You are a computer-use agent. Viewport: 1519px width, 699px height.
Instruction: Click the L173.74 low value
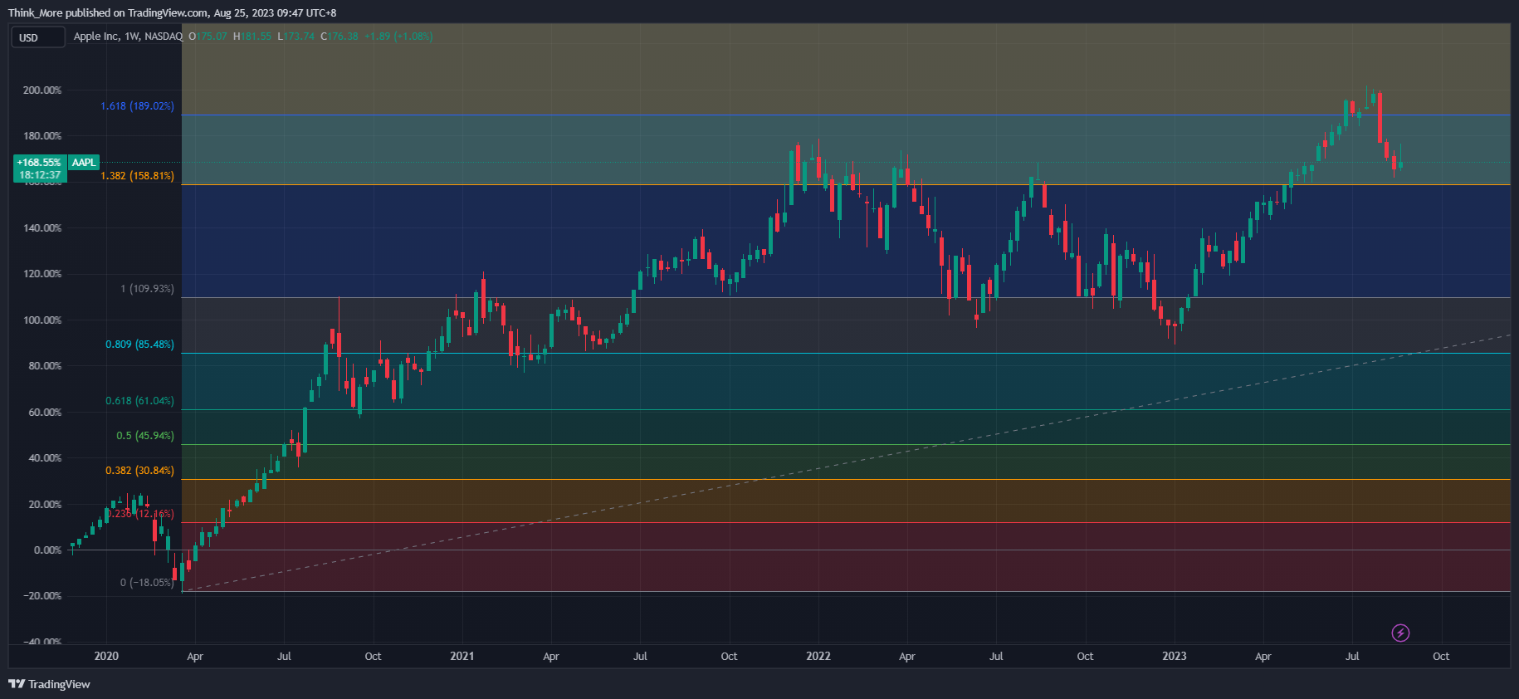pyautogui.click(x=296, y=37)
